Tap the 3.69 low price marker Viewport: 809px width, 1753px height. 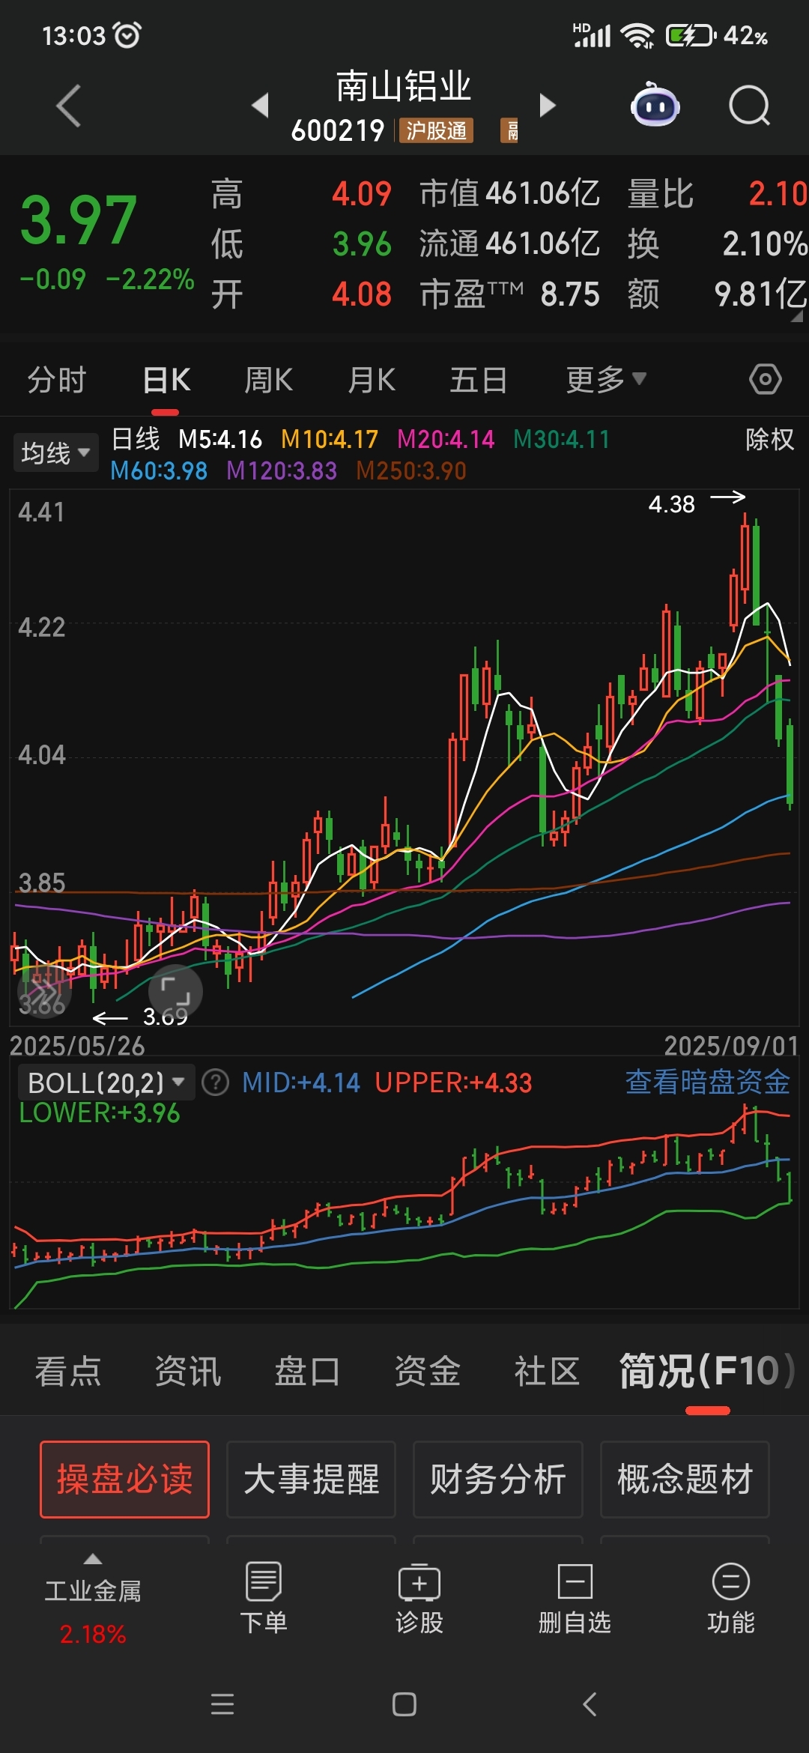point(165,1017)
